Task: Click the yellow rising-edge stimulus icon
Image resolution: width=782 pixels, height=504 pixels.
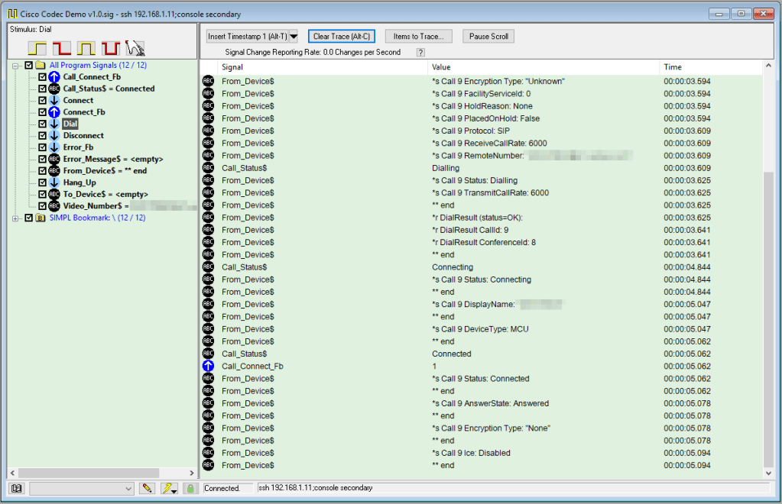Action: tap(37, 47)
